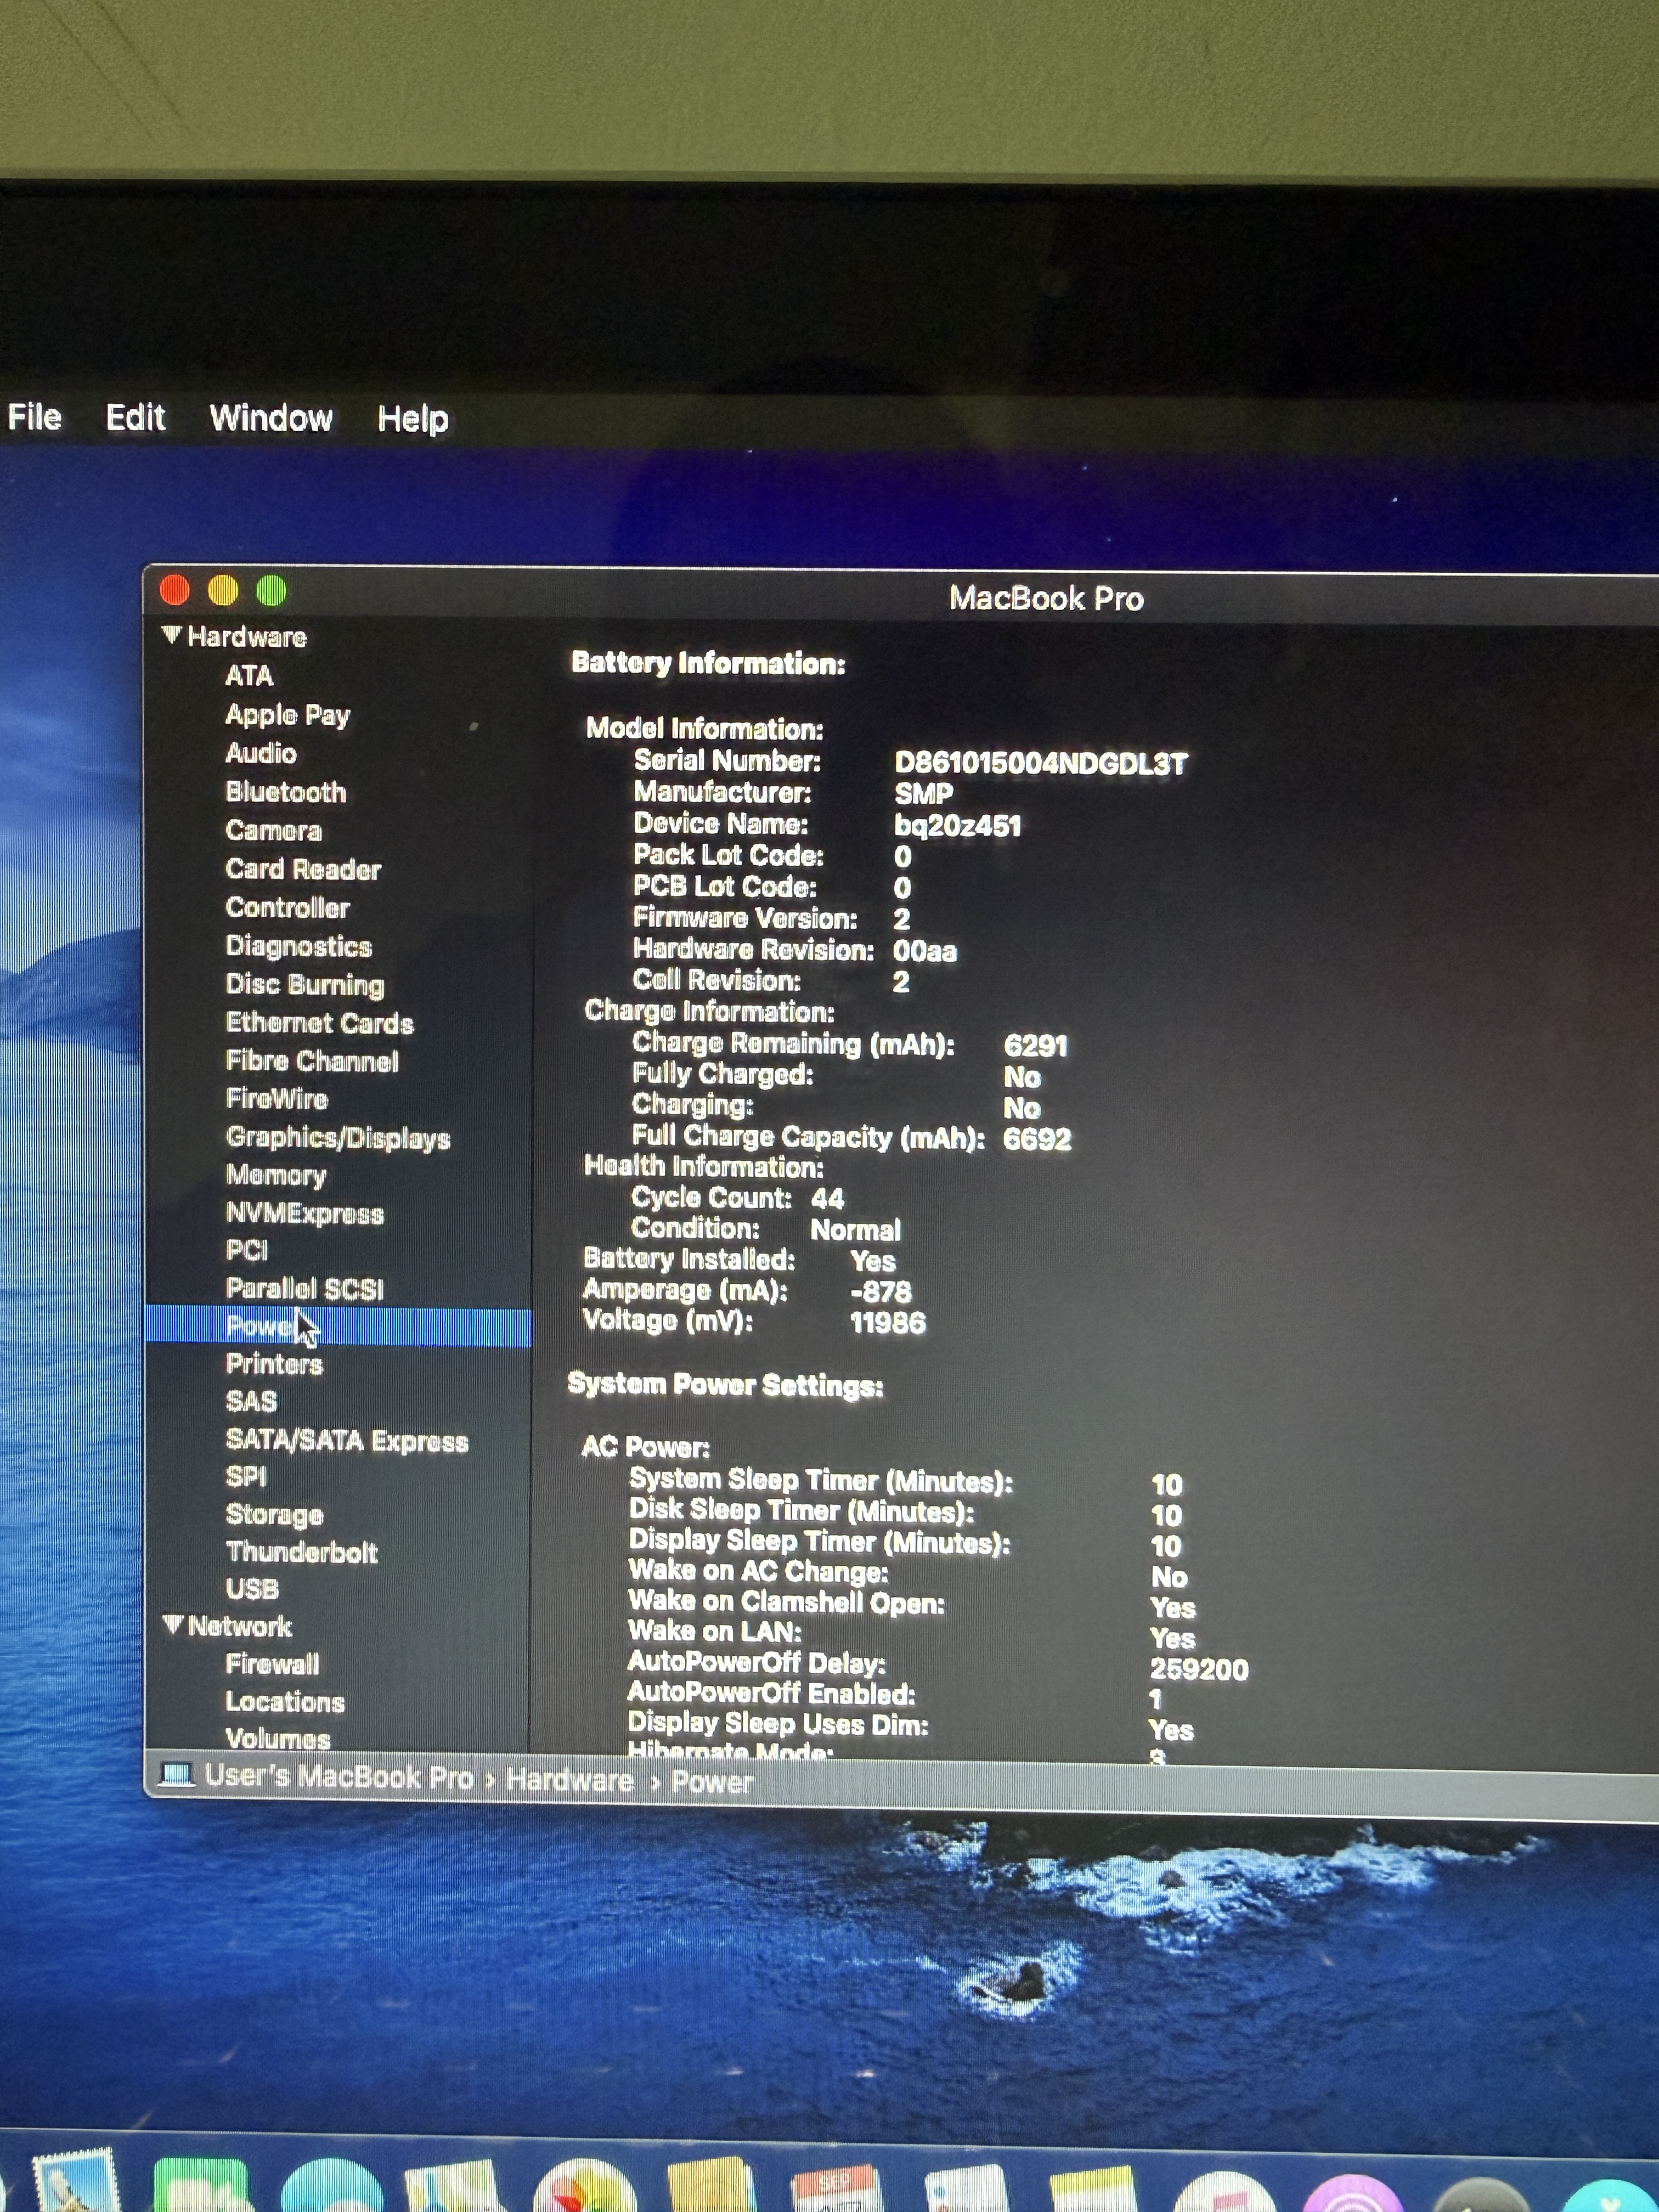
Task: Select SPI in the sidebar
Action: click(x=246, y=1477)
